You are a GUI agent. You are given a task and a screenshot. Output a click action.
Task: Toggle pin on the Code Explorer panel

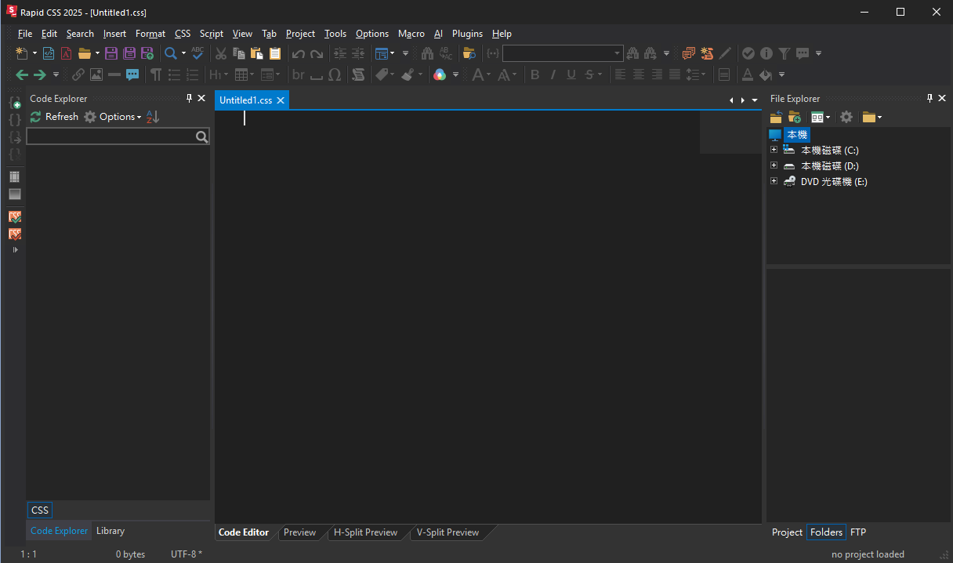point(189,98)
